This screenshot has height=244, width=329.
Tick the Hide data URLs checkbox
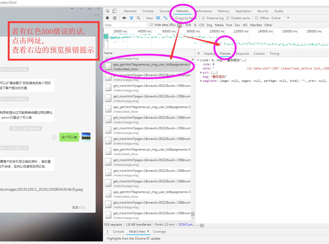pos(151,25)
